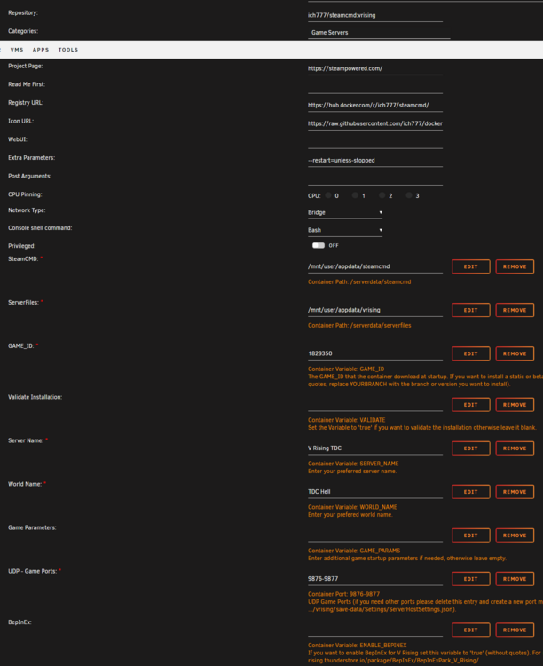Remove the Server Name variable

515,448
